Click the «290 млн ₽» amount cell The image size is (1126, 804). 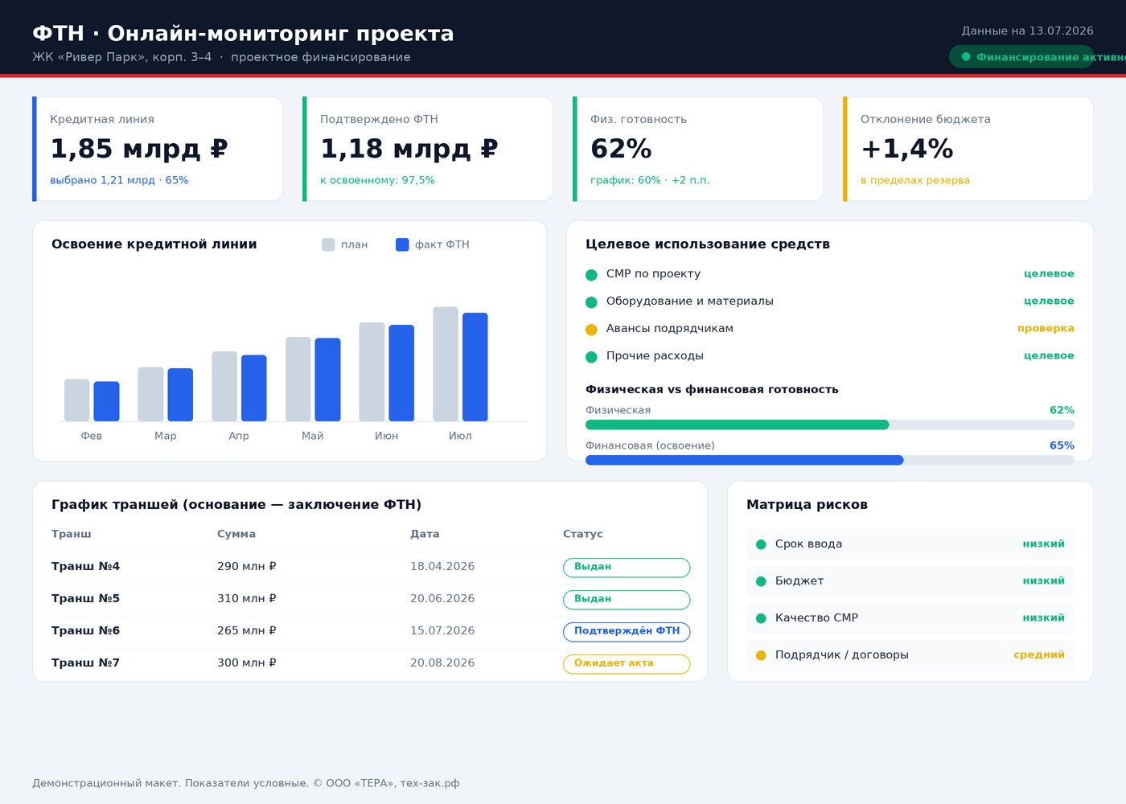(x=247, y=567)
